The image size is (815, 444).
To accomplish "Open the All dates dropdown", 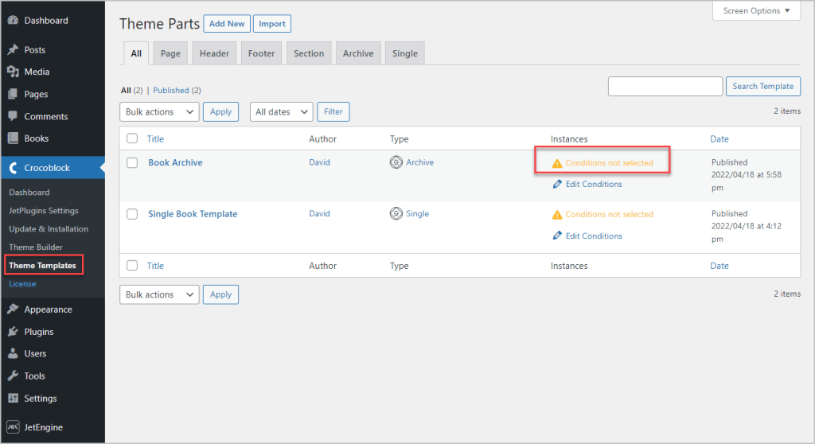I will (281, 111).
